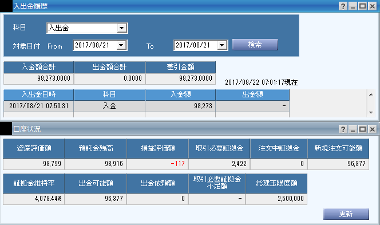Click scrollbar up arrow in history table

click(x=371, y=94)
